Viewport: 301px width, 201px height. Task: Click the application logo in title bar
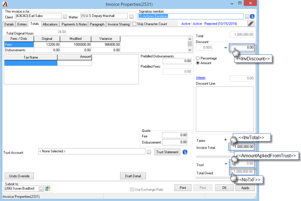(5, 4)
